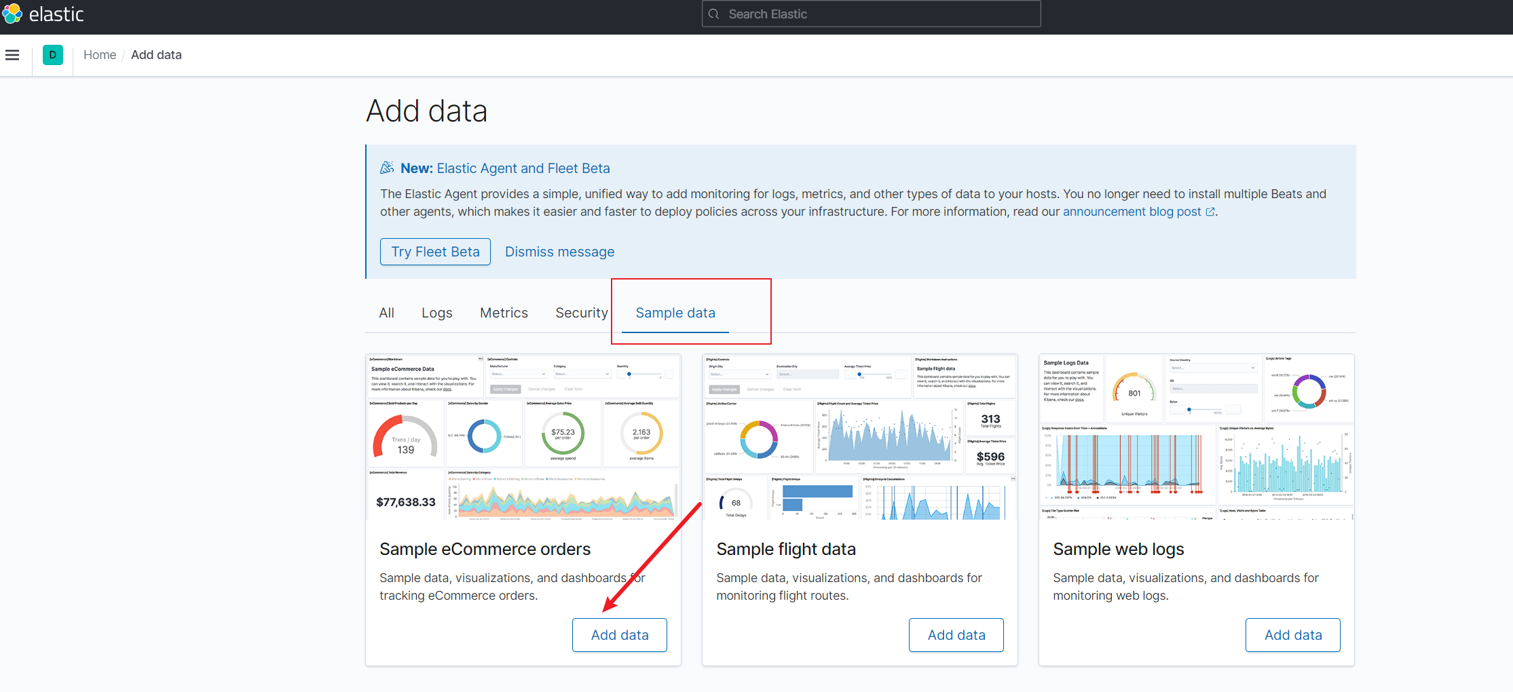The height and width of the screenshot is (692, 1513).
Task: Open the announcement blog post link
Action: tap(1132, 212)
